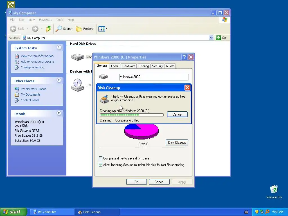Click the help question mark in Properties
Screen dimensions: 288x216
point(184,57)
